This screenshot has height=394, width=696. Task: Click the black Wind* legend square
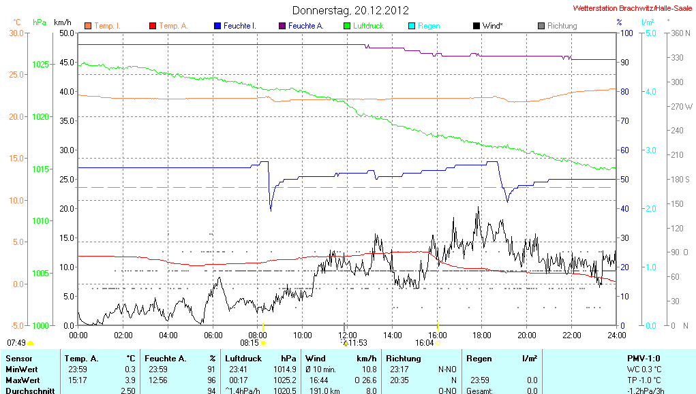[x=476, y=26]
